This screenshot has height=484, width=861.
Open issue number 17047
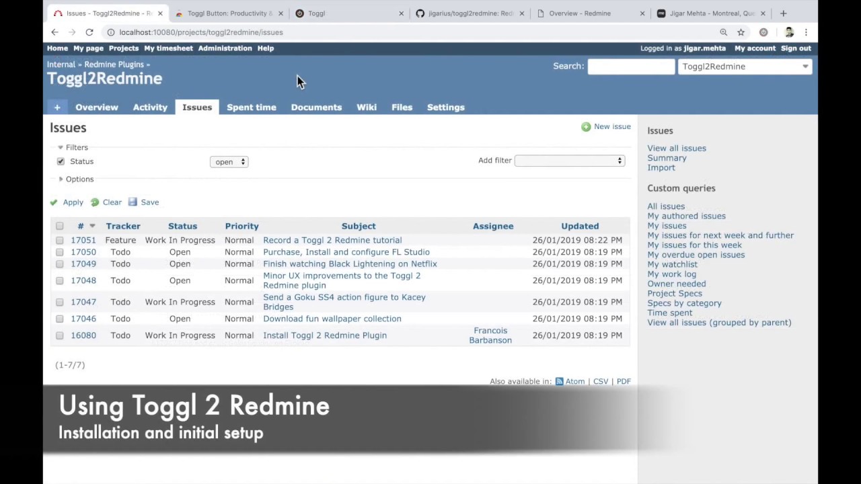click(x=83, y=302)
